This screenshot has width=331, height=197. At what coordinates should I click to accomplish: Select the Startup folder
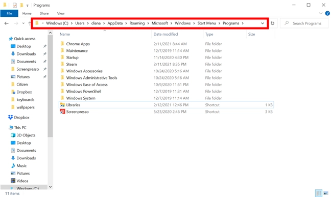(x=72, y=58)
